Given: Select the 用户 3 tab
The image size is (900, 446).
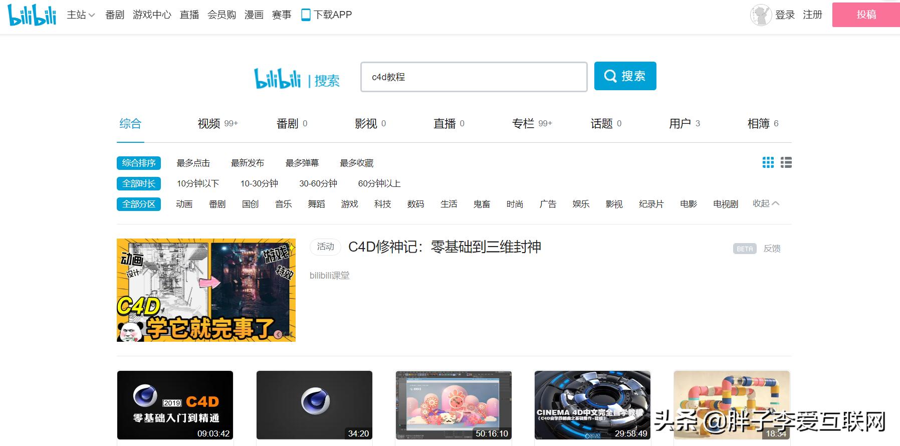Looking at the screenshot, I should 685,124.
